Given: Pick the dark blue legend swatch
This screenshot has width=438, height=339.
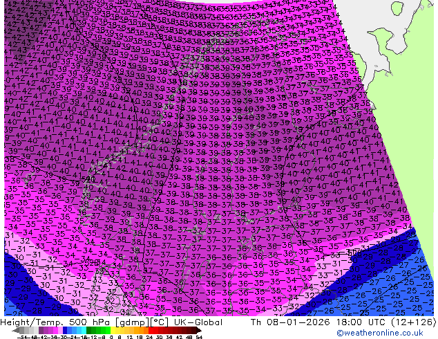Looking at the screenshot, I should click(65, 330).
